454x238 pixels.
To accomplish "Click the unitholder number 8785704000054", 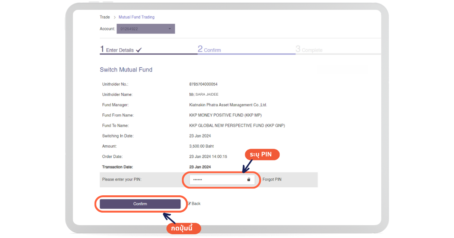I will pyautogui.click(x=203, y=84).
